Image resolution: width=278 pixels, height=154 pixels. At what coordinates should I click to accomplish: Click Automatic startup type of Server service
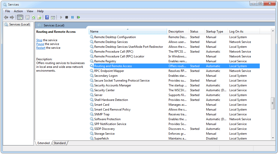(x=213, y=95)
